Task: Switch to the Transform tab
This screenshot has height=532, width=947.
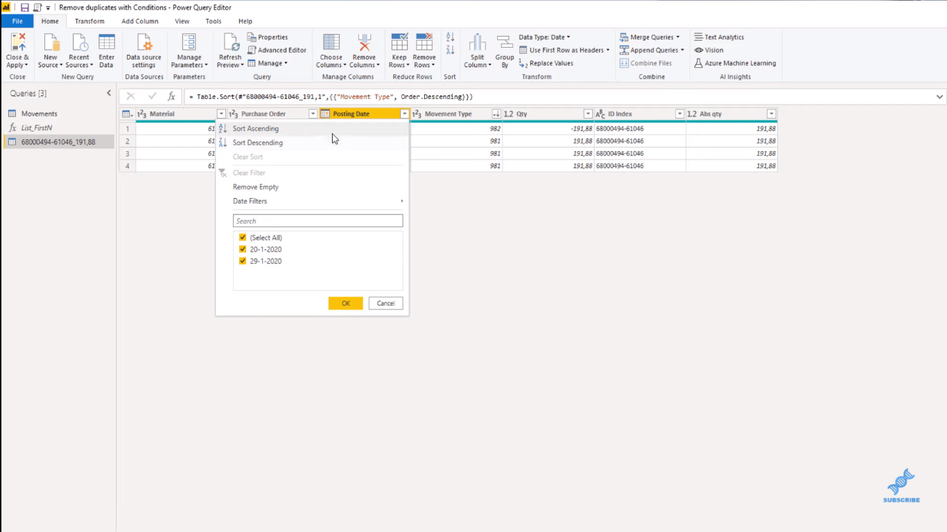Action: (89, 21)
